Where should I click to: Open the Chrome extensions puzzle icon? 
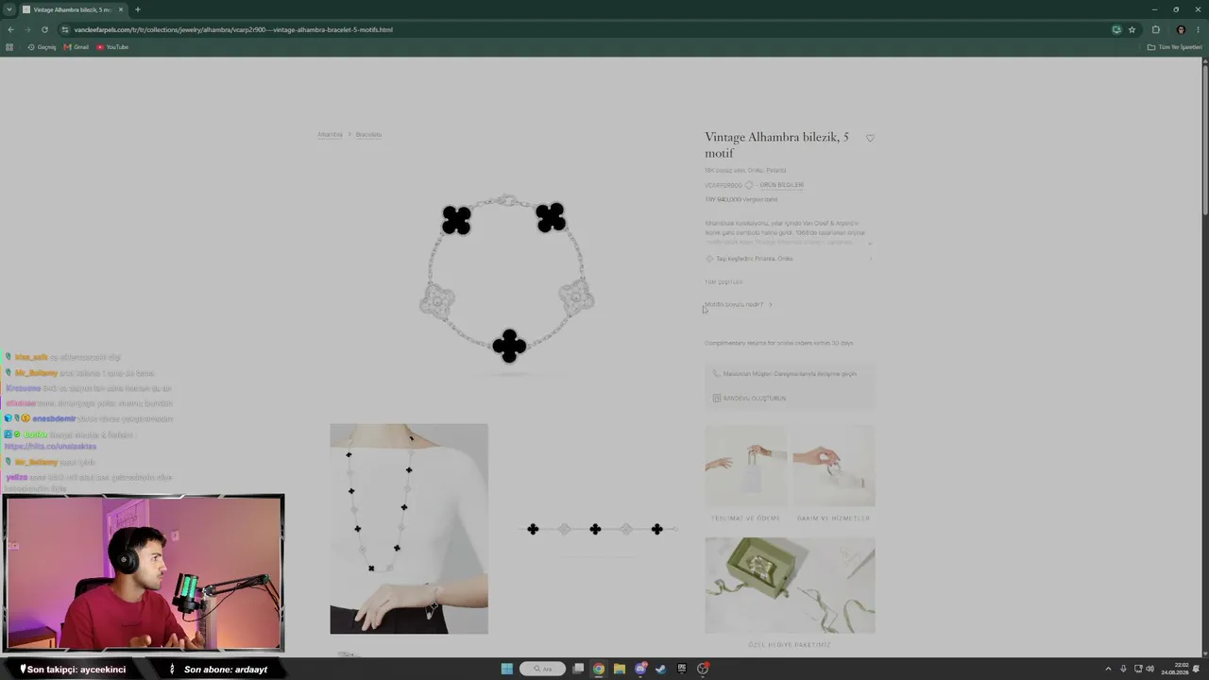tap(1155, 29)
